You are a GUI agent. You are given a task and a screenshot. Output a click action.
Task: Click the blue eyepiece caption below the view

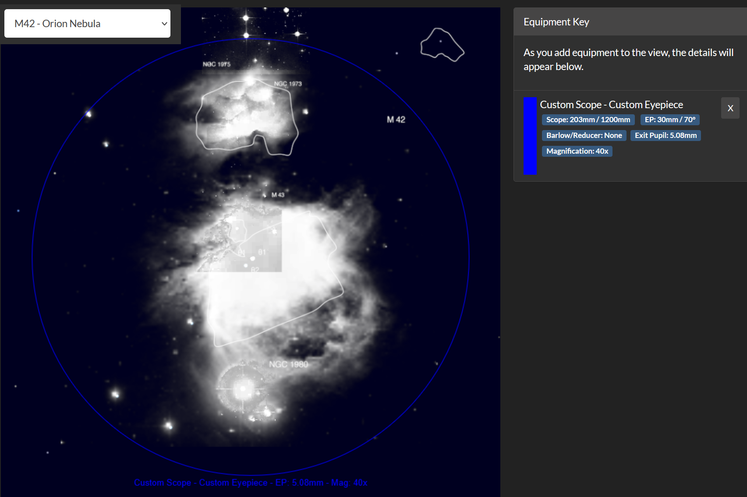coord(251,483)
